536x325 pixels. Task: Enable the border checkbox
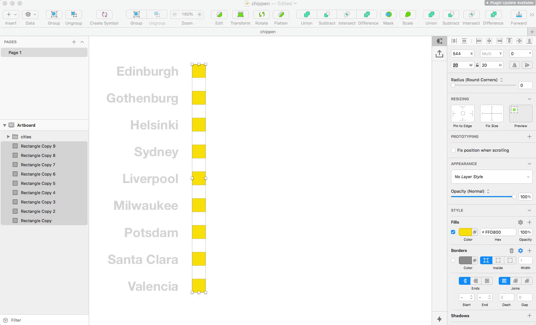[453, 261]
